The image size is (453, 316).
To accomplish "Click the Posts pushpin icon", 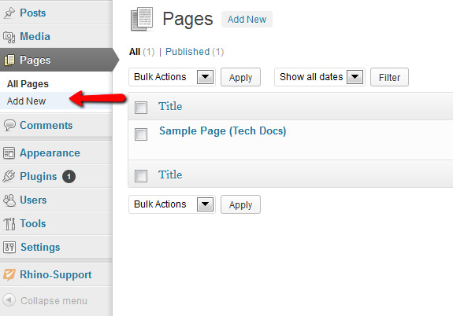I will [x=9, y=13].
